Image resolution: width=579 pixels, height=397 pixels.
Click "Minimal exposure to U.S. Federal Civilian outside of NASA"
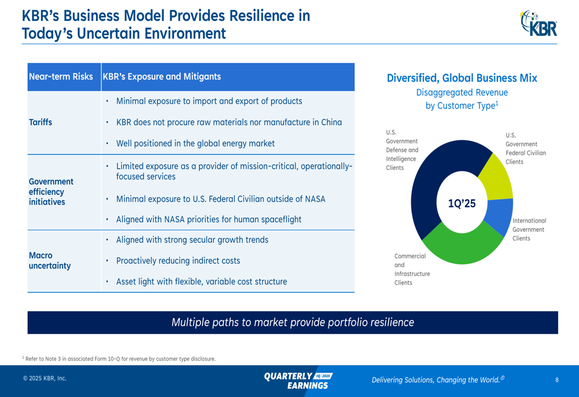[221, 199]
